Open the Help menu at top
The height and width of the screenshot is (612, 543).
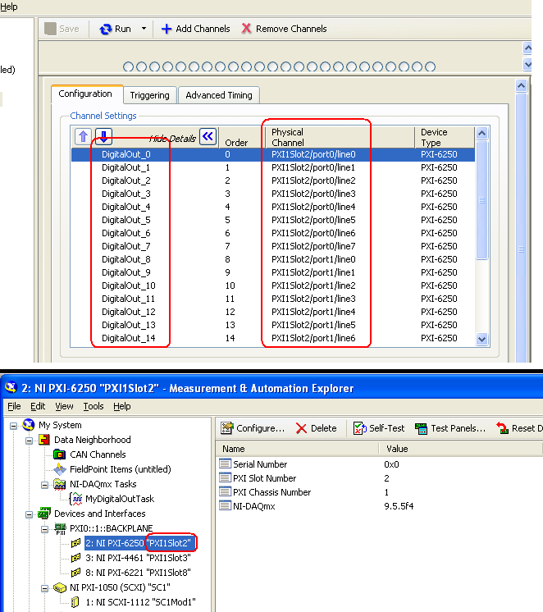coord(8,7)
